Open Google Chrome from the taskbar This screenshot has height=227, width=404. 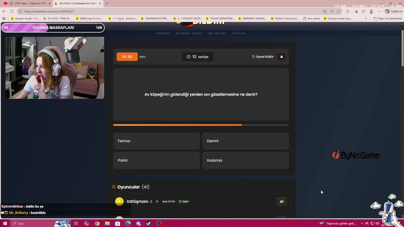tap(97, 224)
